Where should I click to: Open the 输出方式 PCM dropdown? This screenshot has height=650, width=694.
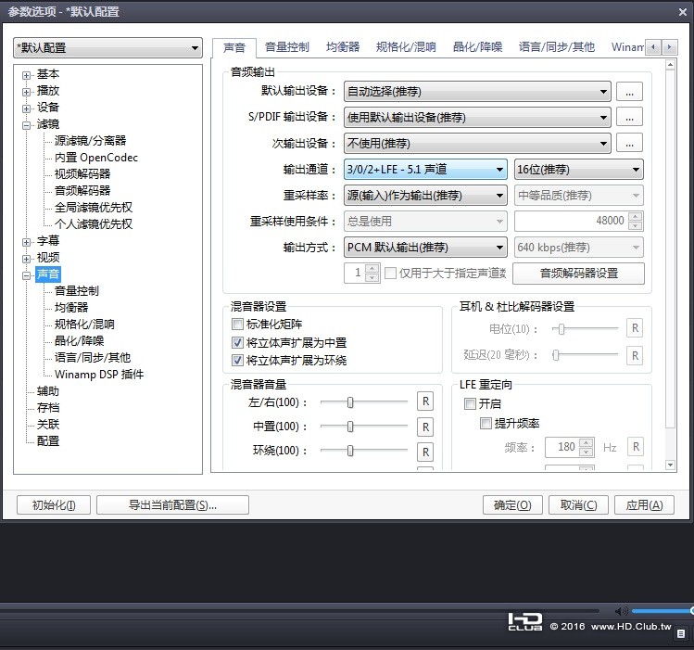(425, 247)
